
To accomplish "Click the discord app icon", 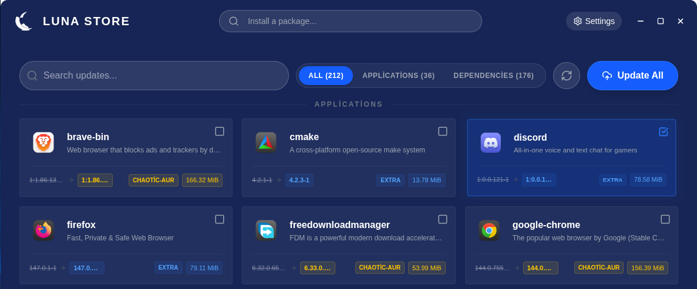I will click(x=491, y=142).
